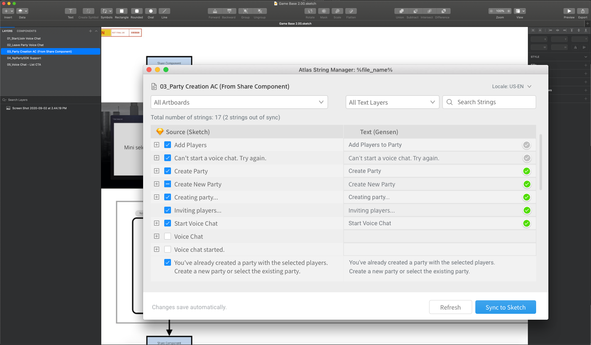591x345 pixels.
Task: Open the All Artboards dropdown
Action: point(239,102)
